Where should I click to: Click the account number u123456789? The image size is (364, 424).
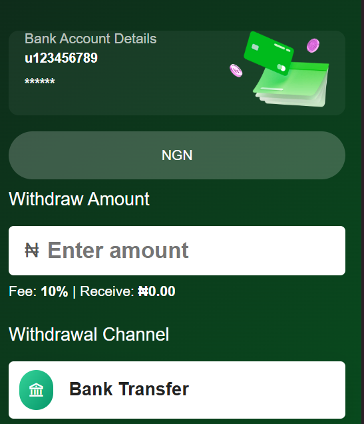[x=61, y=58]
